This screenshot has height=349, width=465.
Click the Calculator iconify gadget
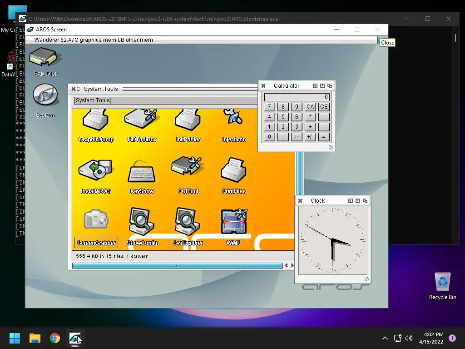point(315,86)
